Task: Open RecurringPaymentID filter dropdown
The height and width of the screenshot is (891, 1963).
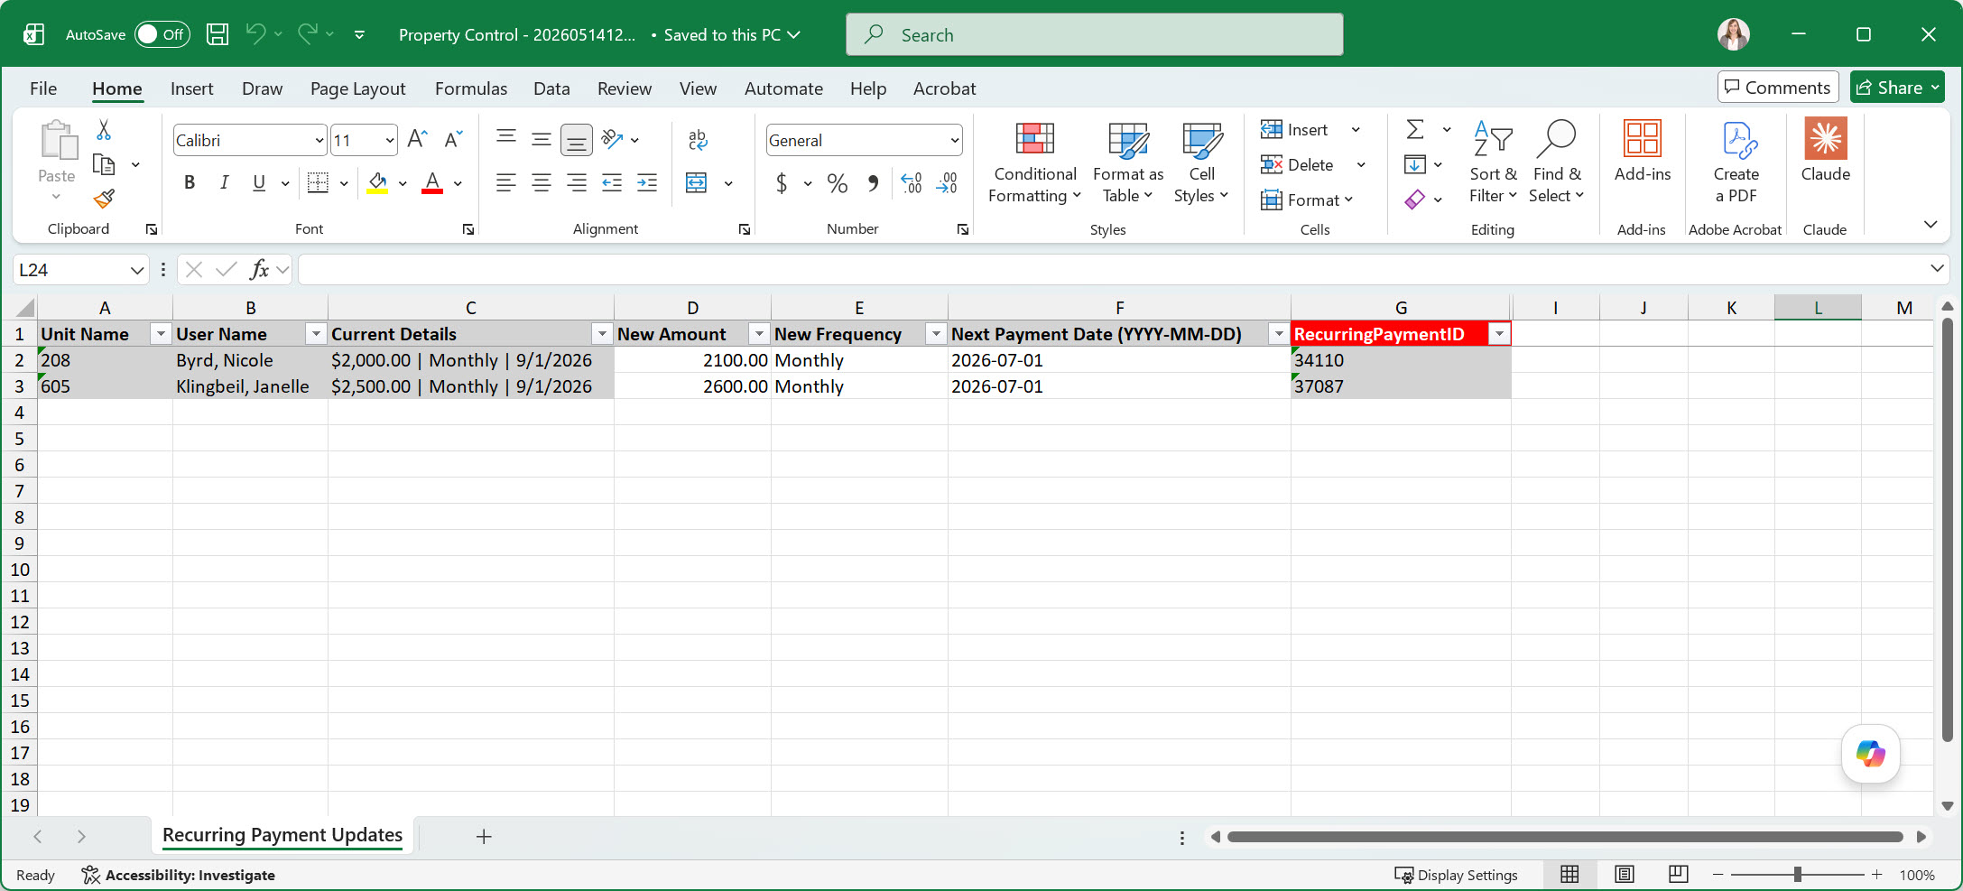Action: (x=1499, y=334)
